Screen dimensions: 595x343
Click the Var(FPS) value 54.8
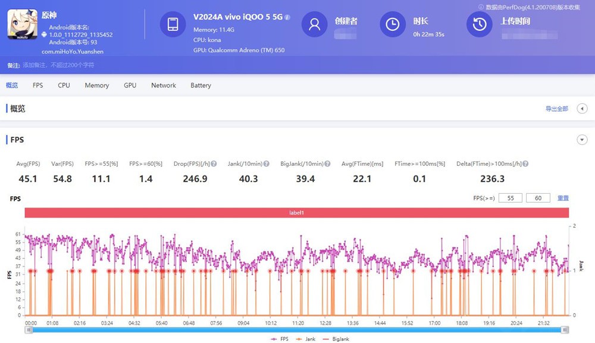click(62, 179)
